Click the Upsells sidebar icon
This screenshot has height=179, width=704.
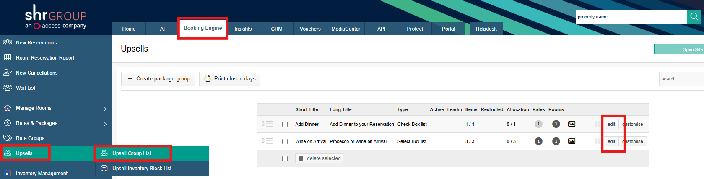point(8,153)
